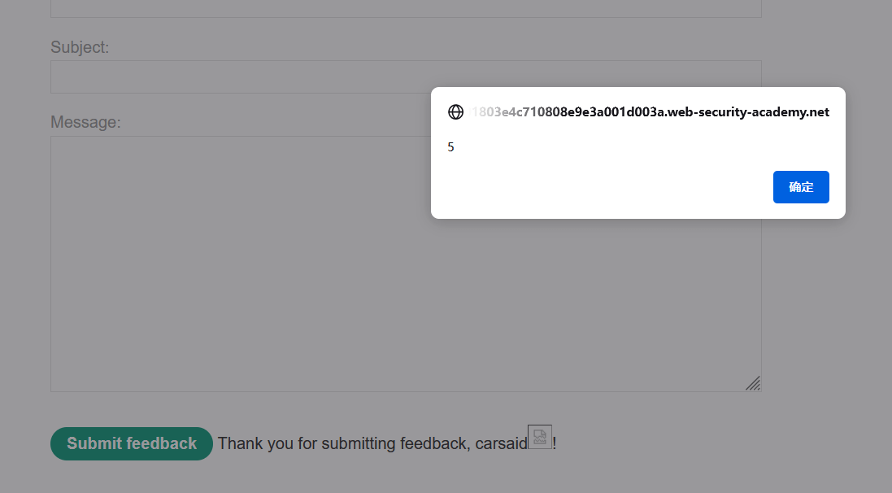
Task: Grab the Message textarea resize handle
Action: coord(753,383)
